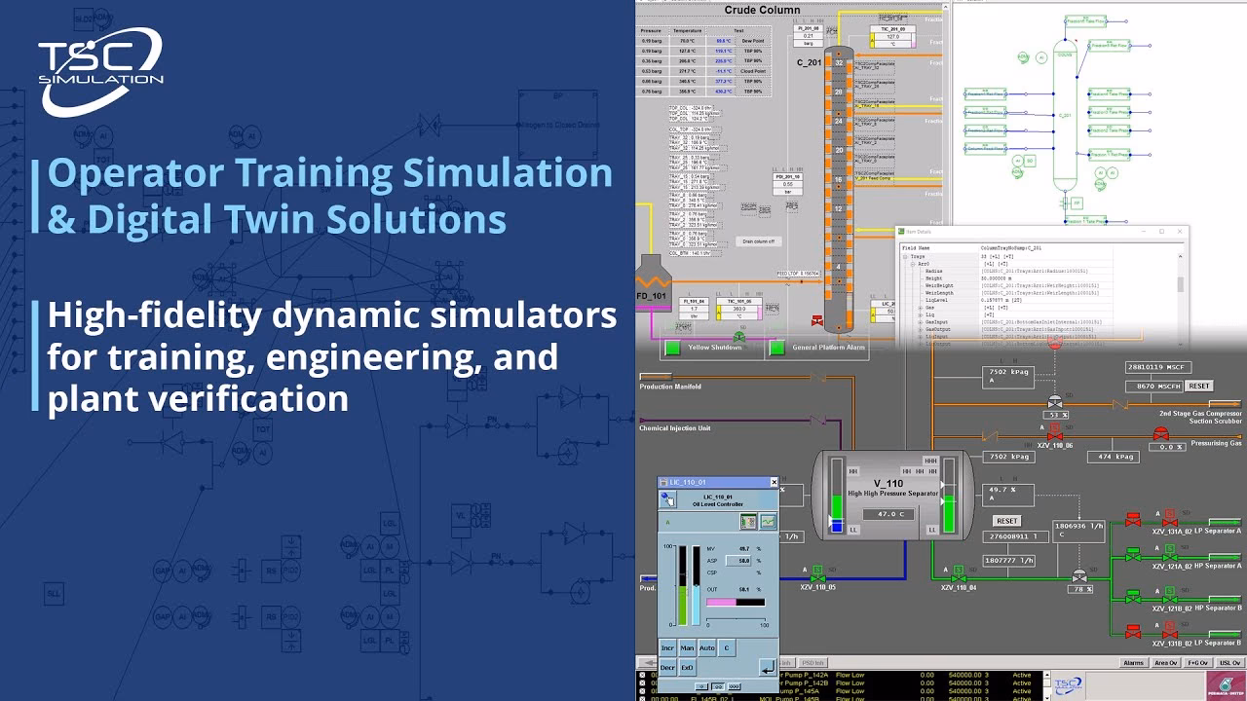This screenshot has height=701, width=1247.
Task: Click the Enter arrow icon on the LIC faceplate
Action: pos(768,668)
